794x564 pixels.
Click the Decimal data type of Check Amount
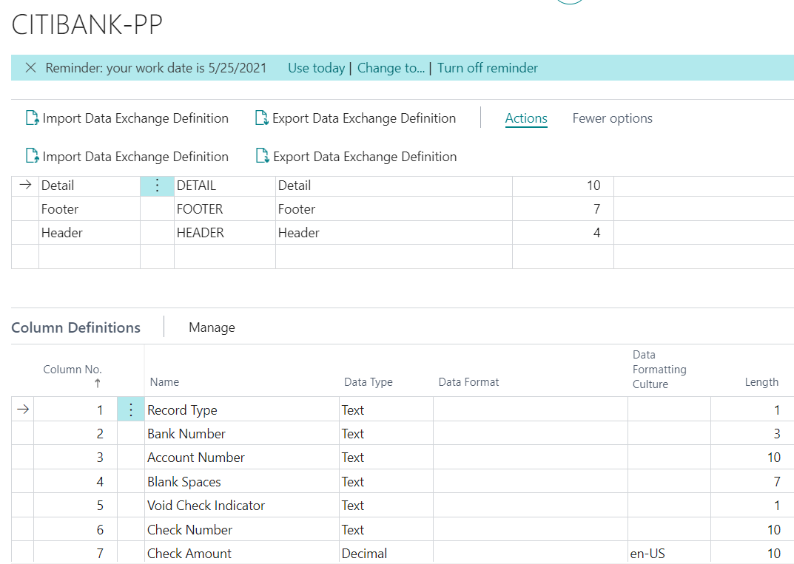click(x=386, y=553)
